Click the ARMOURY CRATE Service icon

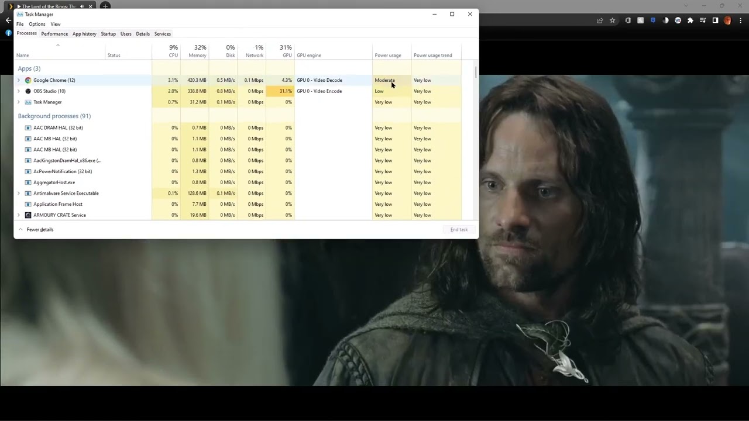(28, 215)
